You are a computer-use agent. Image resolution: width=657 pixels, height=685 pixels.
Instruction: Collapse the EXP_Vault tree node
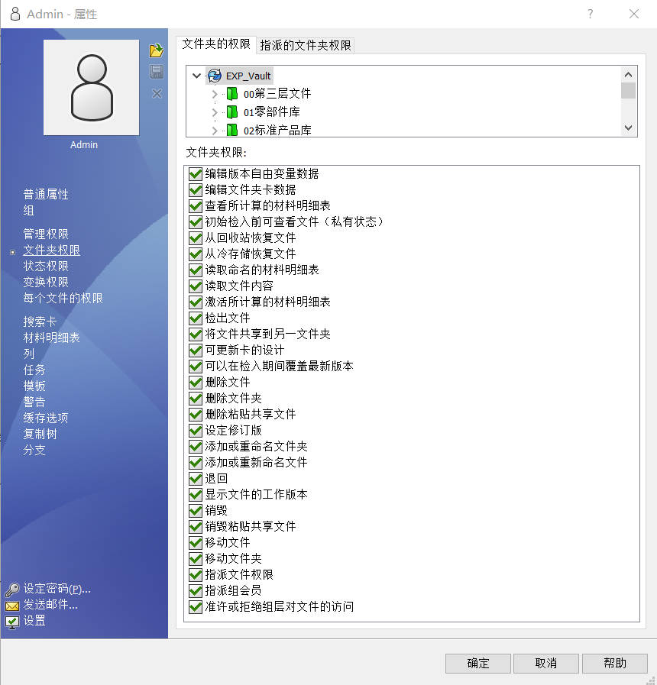196,76
